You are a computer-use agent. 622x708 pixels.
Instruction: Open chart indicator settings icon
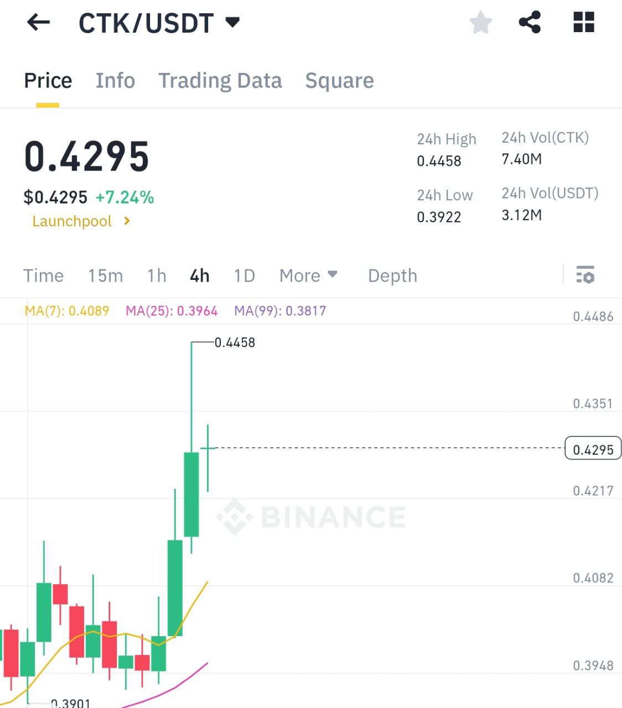click(x=585, y=275)
